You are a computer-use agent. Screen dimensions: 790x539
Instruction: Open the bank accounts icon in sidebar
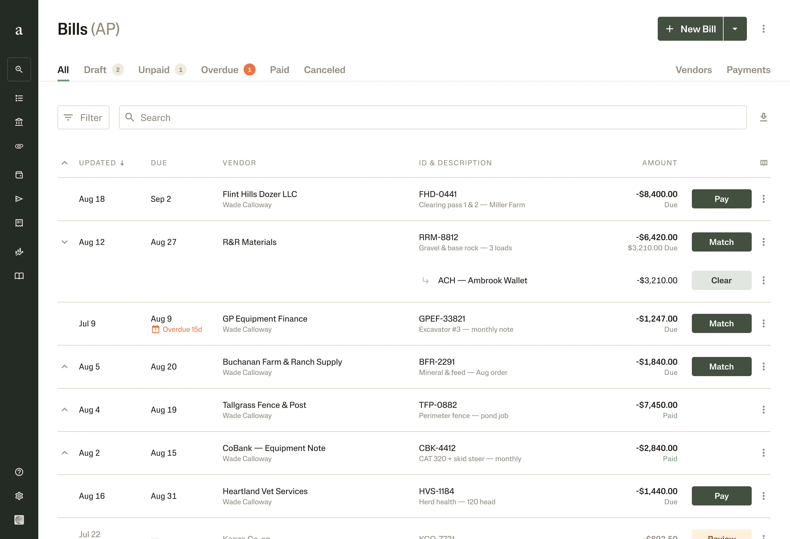[x=19, y=122]
